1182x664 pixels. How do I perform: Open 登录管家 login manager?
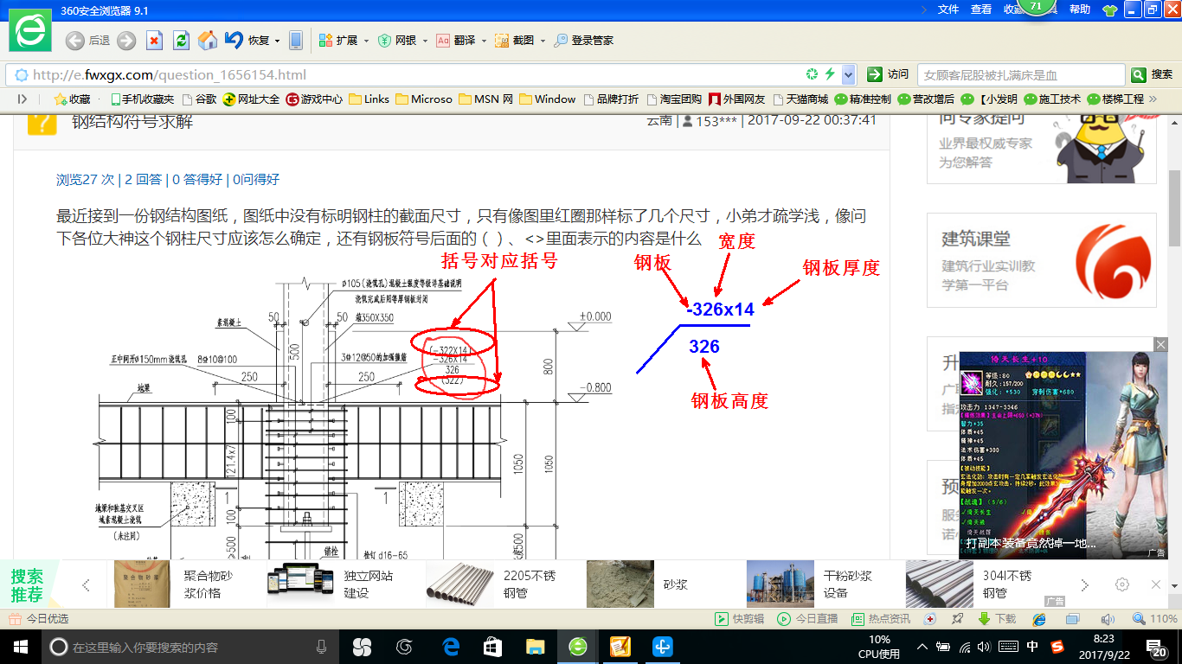pos(584,41)
